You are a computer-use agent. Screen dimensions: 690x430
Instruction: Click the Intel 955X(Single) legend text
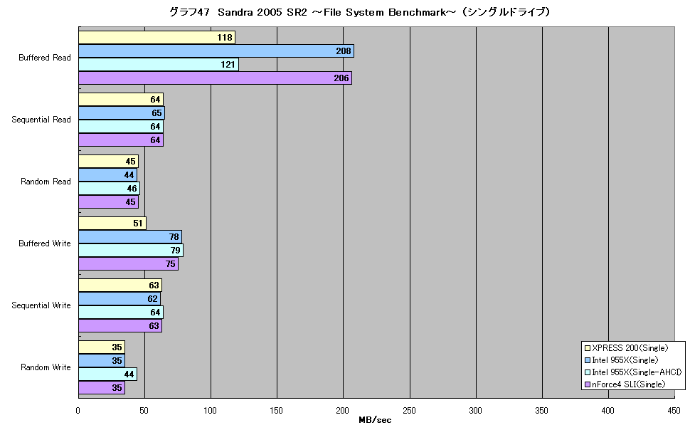[625, 360]
